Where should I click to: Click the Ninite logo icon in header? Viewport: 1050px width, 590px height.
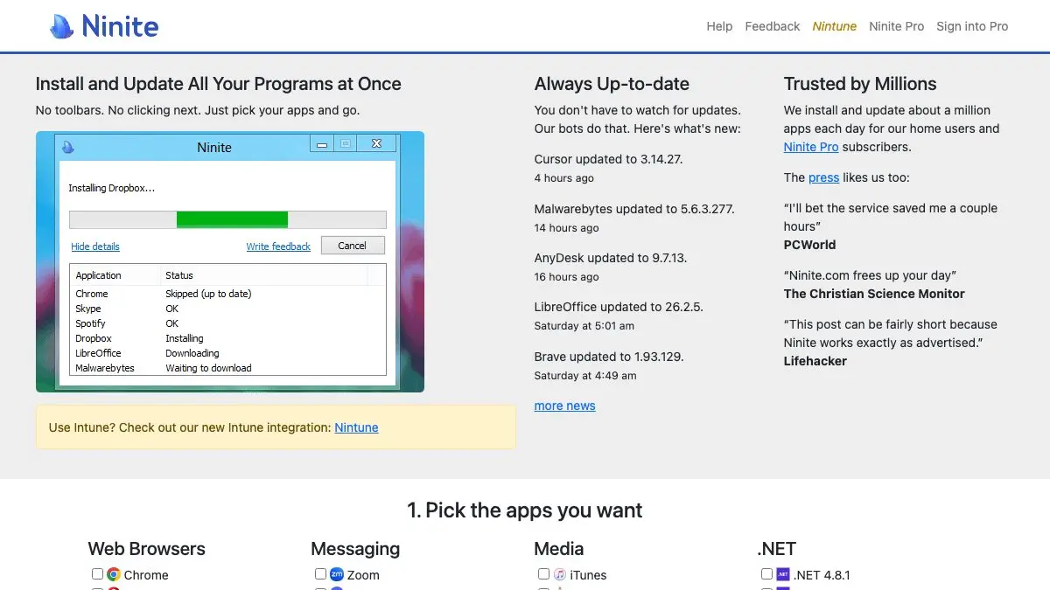pyautogui.click(x=62, y=26)
